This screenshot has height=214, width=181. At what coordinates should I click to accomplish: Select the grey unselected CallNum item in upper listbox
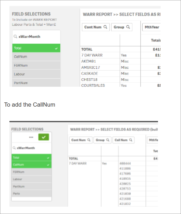36,57
